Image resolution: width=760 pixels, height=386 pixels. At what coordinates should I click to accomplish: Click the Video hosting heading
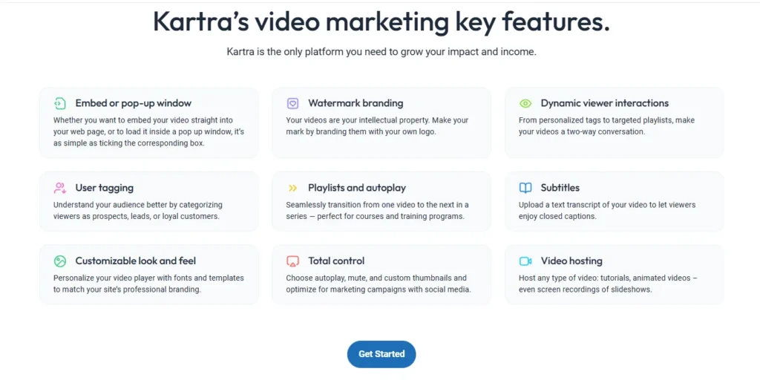(x=571, y=261)
